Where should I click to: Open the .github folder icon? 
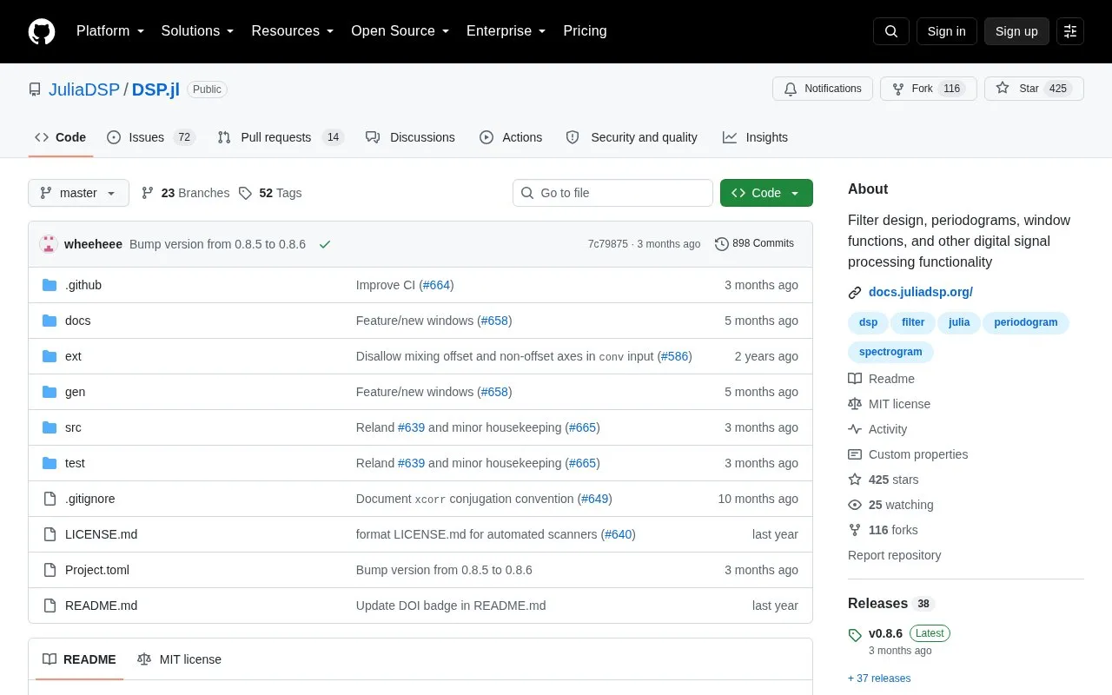click(x=50, y=285)
